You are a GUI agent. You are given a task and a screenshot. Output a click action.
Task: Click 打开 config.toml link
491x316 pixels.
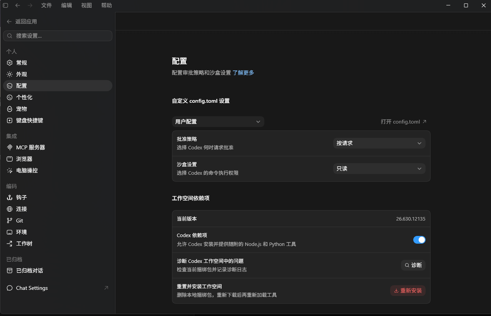(404, 122)
